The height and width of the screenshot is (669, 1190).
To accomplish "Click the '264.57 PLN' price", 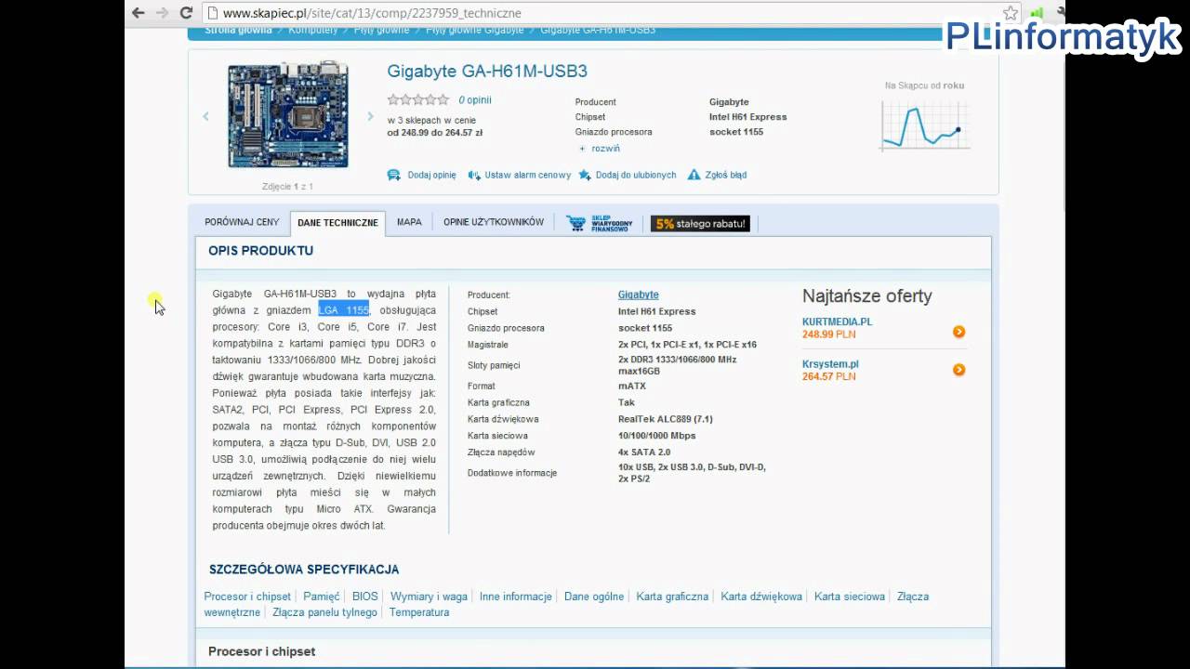I will 828,376.
